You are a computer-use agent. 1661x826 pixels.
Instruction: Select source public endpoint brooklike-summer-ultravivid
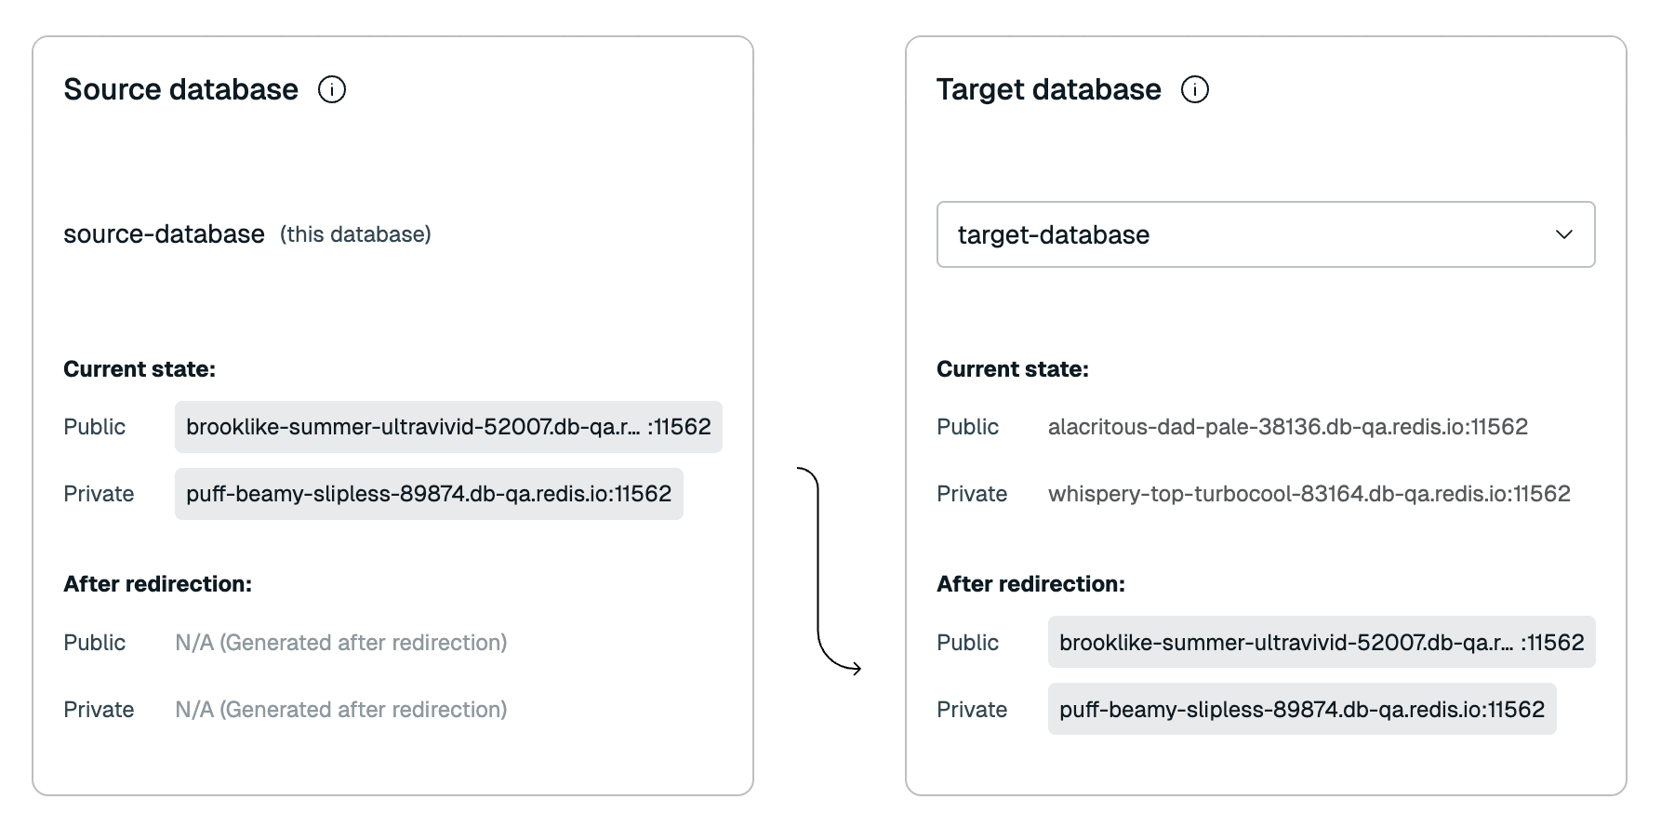448,427
